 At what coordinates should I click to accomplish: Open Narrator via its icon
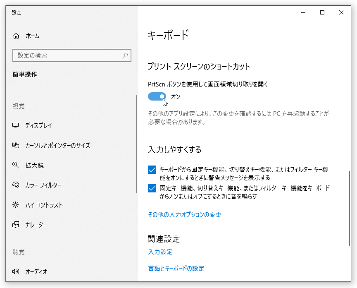point(15,225)
